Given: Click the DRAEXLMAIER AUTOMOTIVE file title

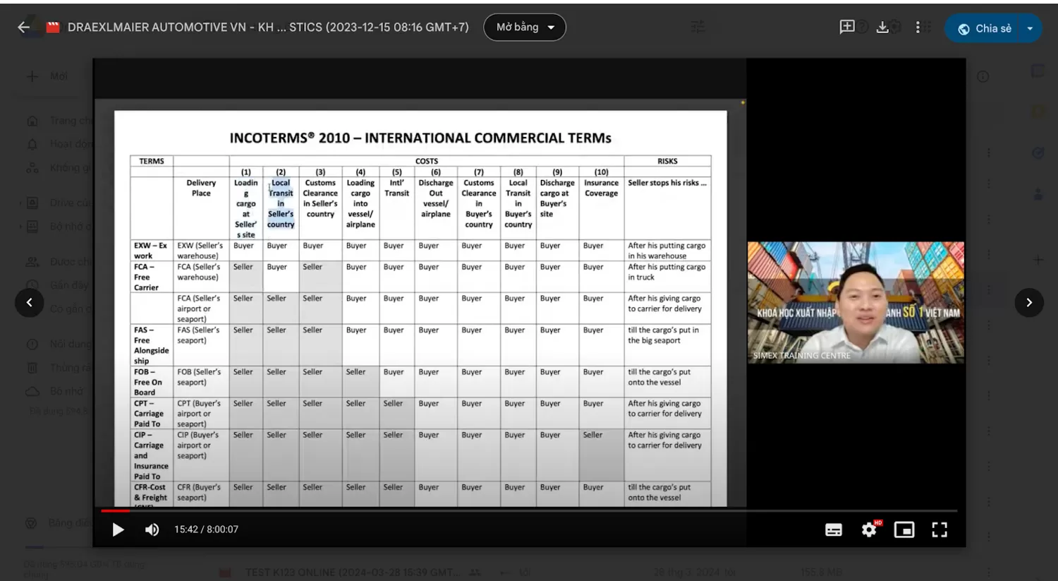Looking at the screenshot, I should 268,28.
